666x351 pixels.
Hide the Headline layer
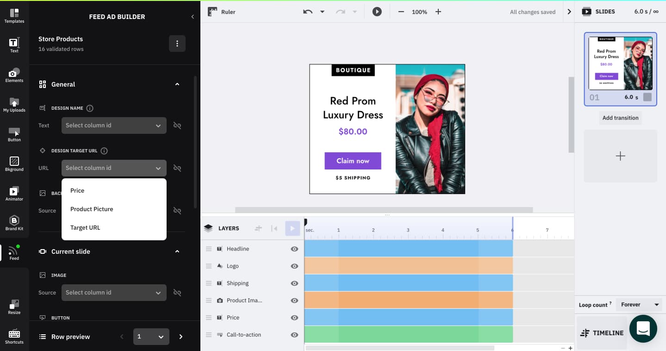point(294,249)
